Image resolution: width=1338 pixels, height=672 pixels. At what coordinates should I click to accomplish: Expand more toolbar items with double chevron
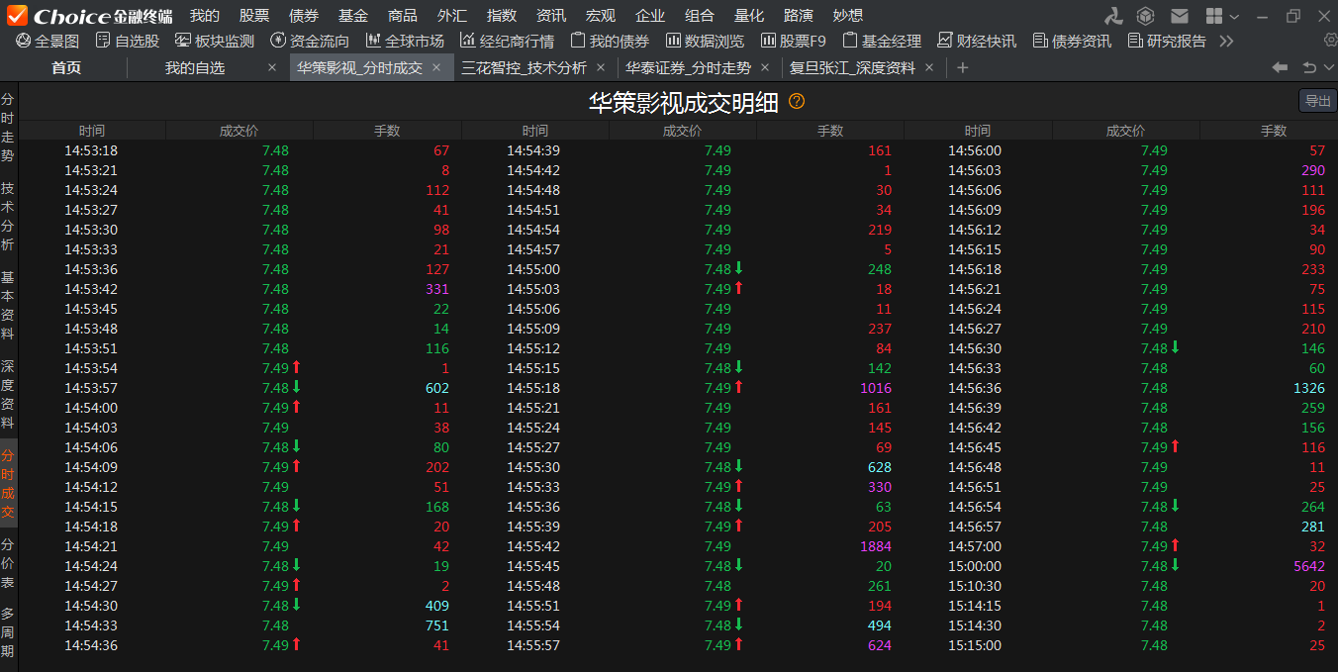[x=1226, y=41]
